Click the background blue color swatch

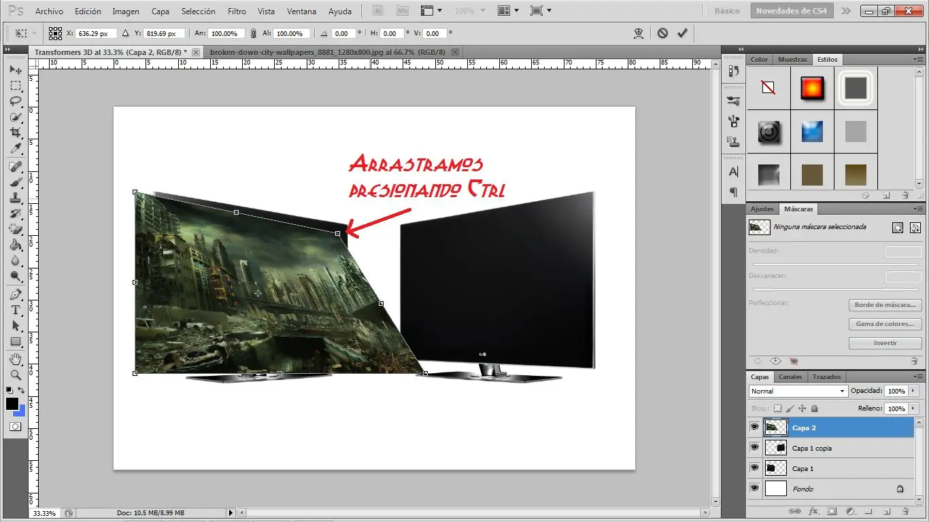[x=20, y=411]
